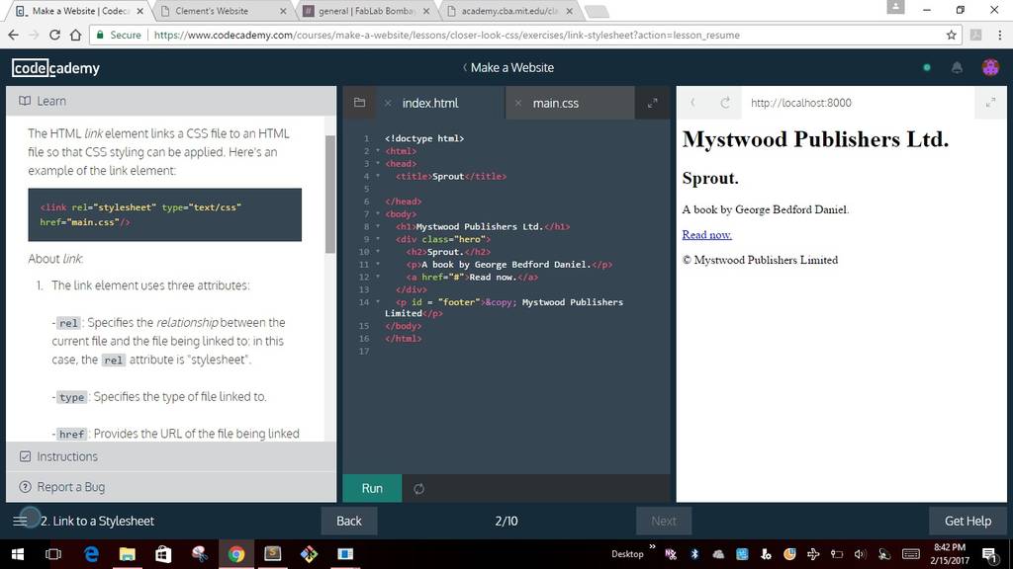Click the Chrome address bar URL

(x=446, y=35)
